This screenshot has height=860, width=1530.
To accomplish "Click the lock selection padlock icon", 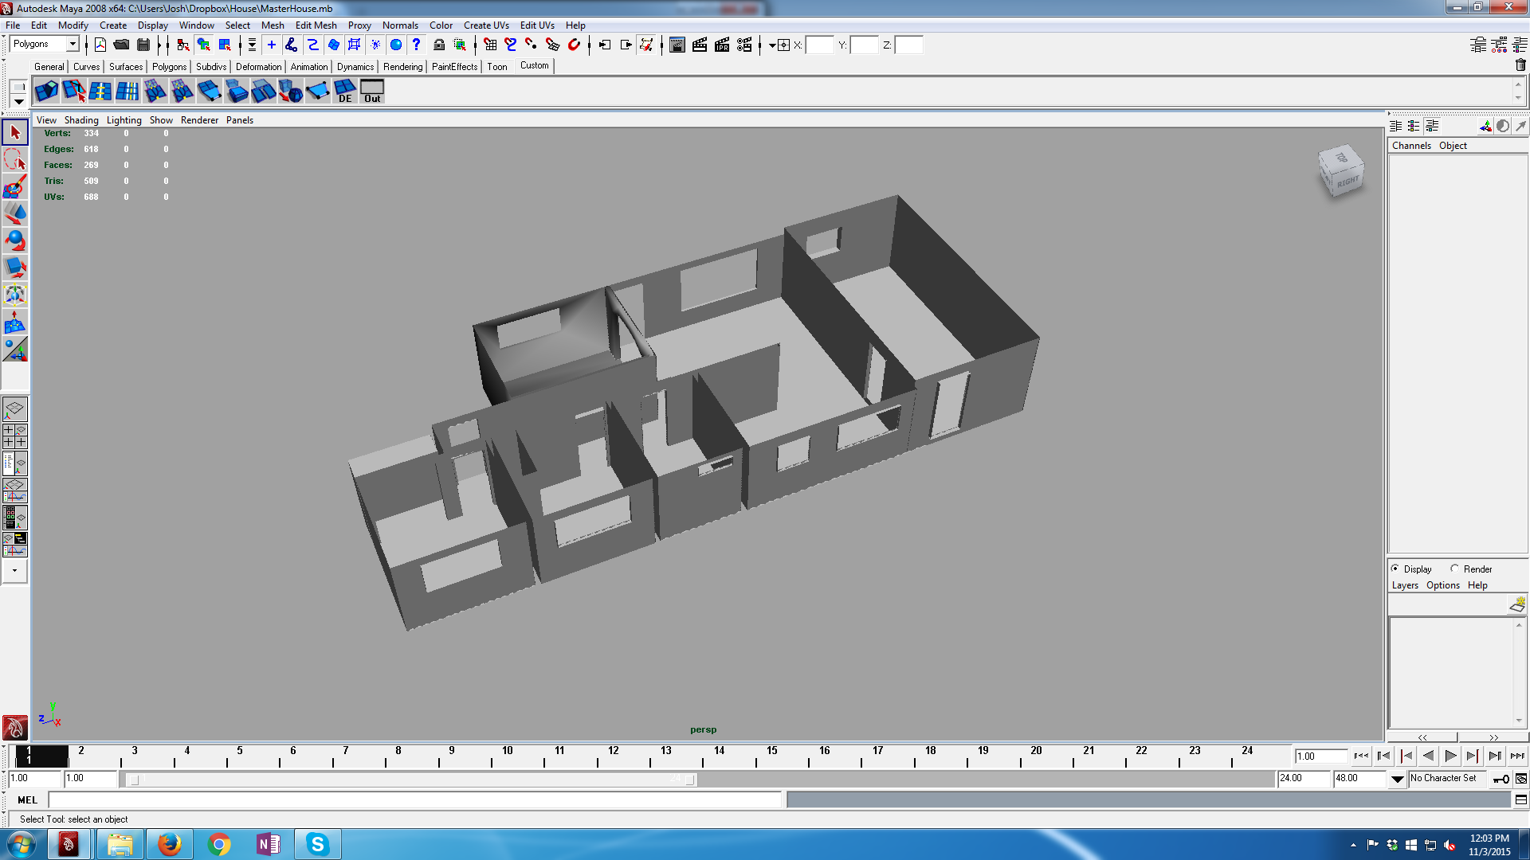I will [439, 45].
